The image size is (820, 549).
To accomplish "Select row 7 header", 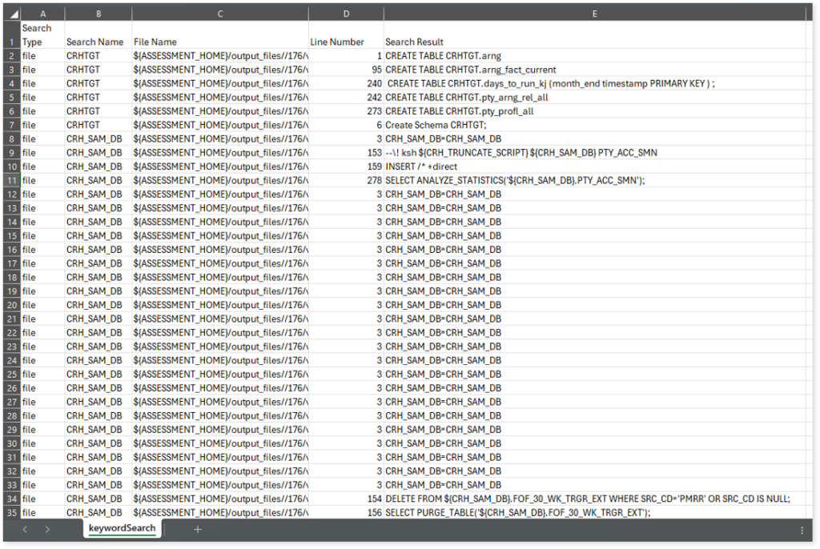I will 11,125.
